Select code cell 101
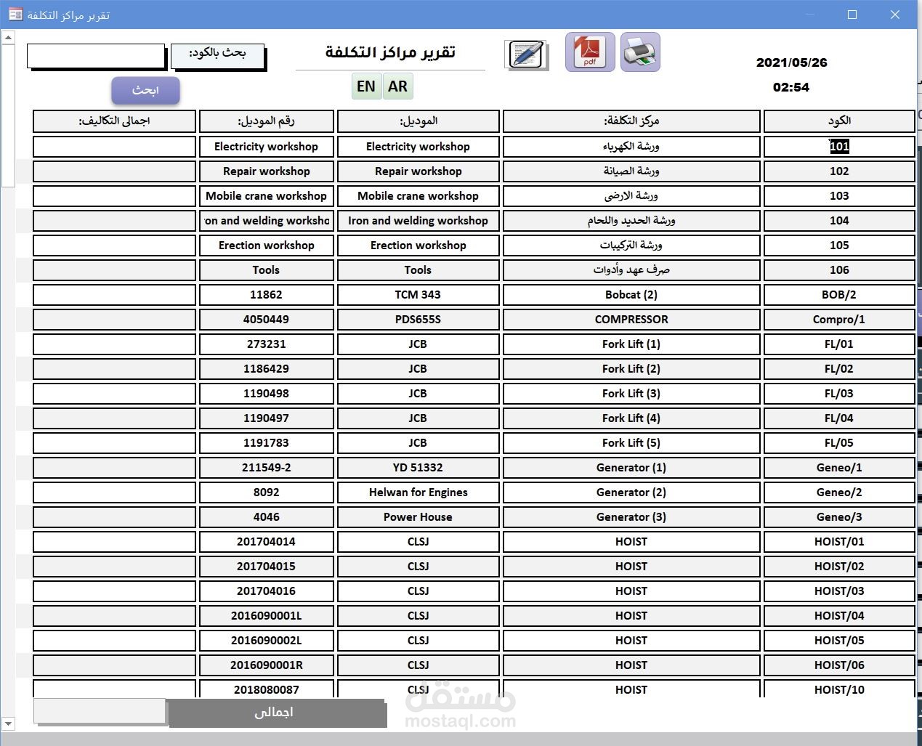The width and height of the screenshot is (922, 746). click(839, 146)
